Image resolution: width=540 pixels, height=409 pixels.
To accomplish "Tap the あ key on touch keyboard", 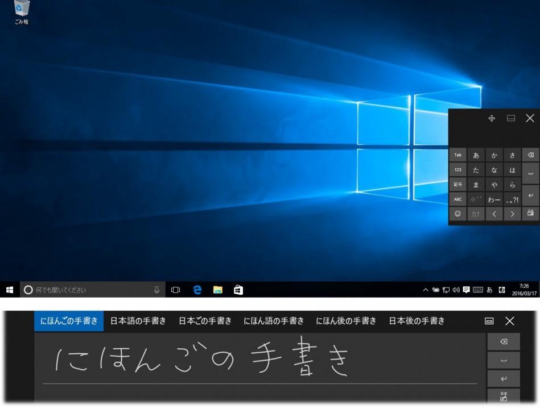I will [x=476, y=155].
